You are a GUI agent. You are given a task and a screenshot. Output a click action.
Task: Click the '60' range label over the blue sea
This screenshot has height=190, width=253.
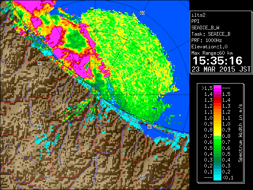pyautogui.click(x=142, y=13)
